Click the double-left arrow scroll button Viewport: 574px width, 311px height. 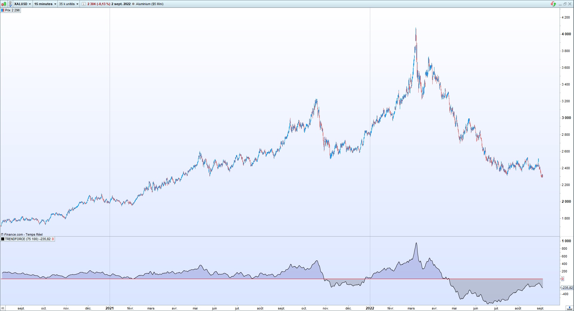click(3, 308)
